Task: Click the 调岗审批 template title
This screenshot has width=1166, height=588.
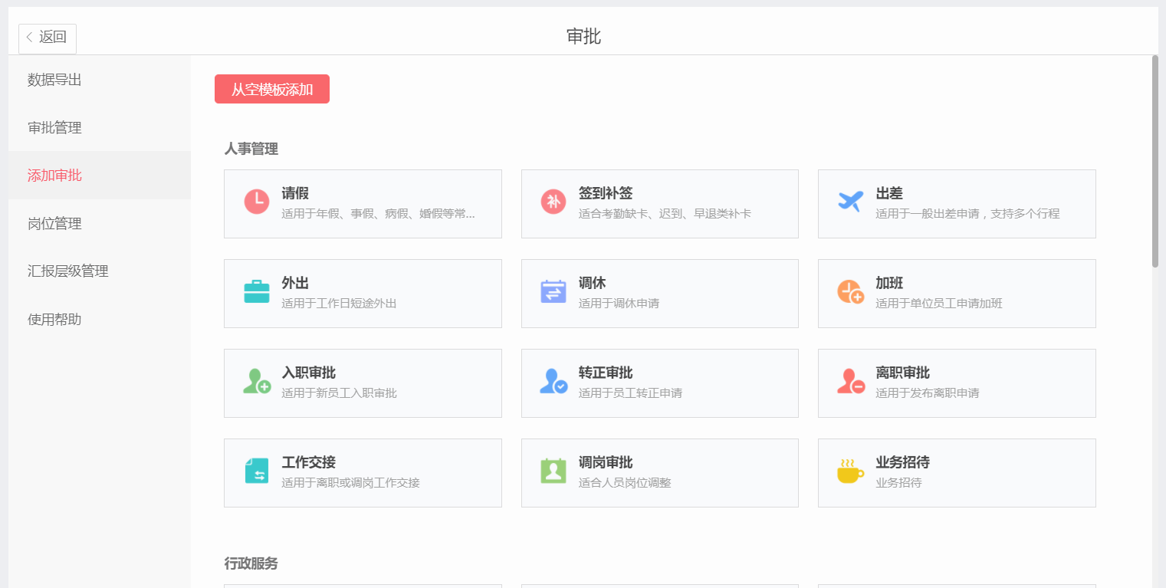Action: pos(606,462)
